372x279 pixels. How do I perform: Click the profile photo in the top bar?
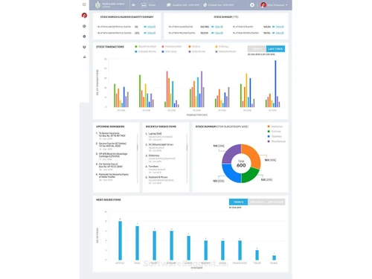point(263,5)
